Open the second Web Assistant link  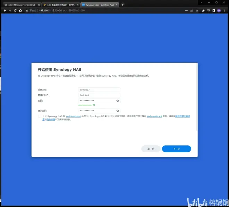coord(154,117)
